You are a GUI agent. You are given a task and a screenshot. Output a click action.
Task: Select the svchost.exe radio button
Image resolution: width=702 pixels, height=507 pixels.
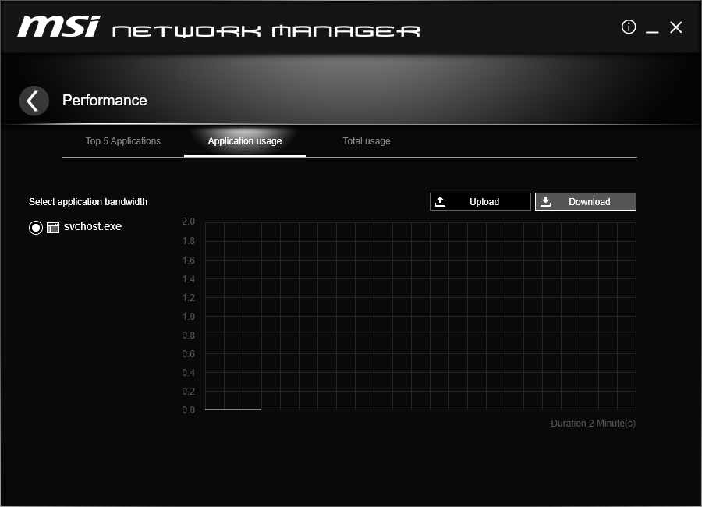click(36, 228)
